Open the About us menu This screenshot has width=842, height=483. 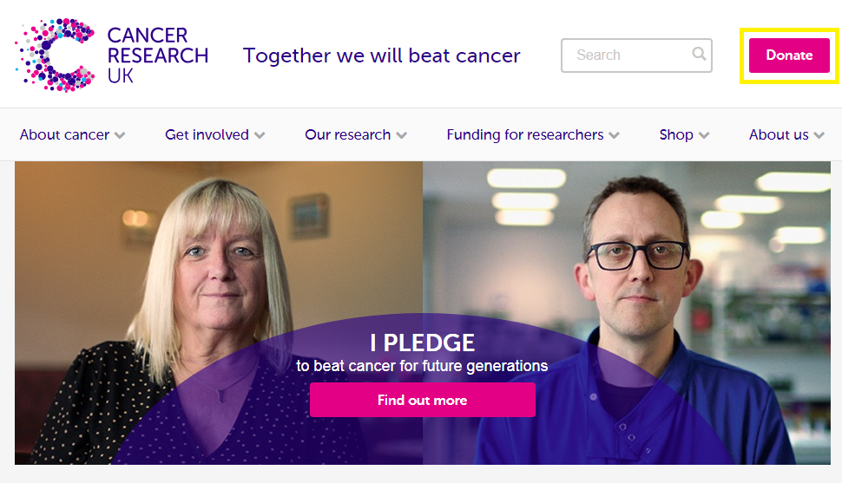(779, 134)
